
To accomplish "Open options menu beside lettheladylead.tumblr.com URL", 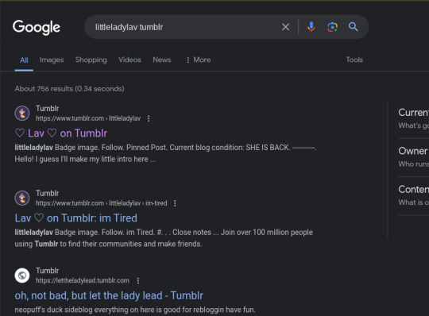I will pyautogui.click(x=138, y=280).
